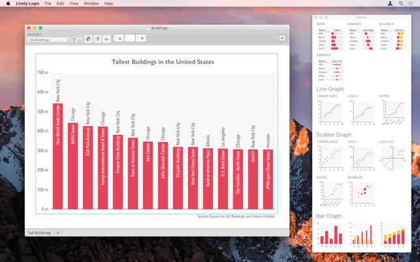Click the Aon Center bar

pos(148,175)
